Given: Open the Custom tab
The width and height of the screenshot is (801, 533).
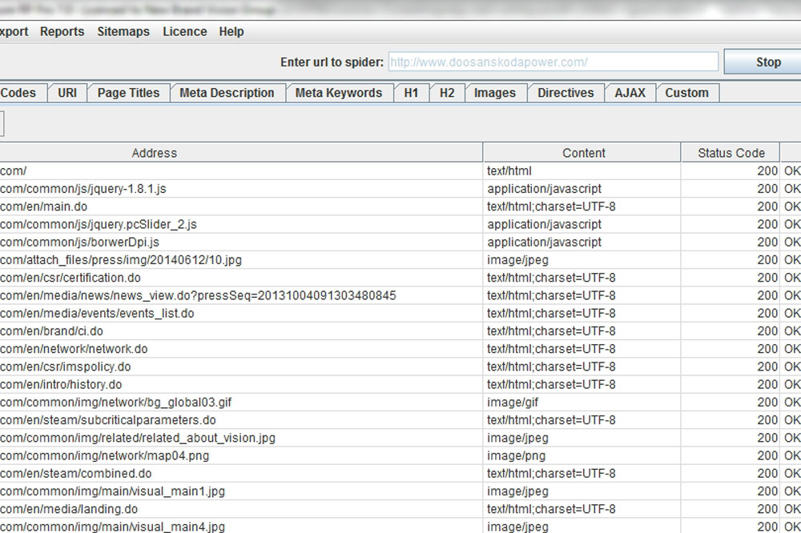Looking at the screenshot, I should tap(687, 92).
